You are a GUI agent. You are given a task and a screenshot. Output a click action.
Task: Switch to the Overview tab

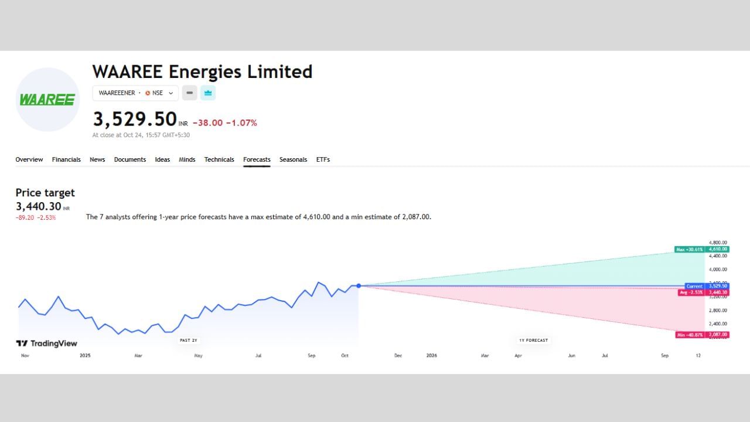pyautogui.click(x=29, y=159)
